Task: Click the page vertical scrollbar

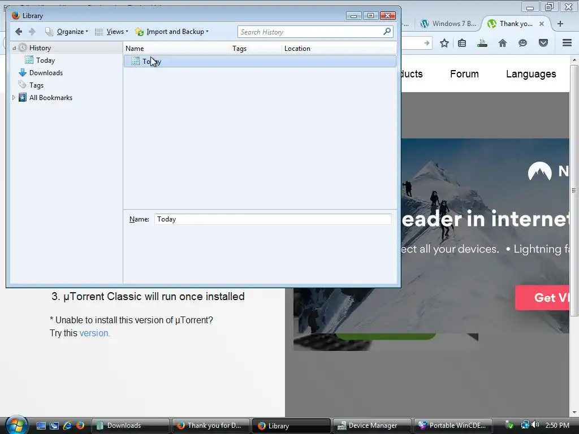Action: tap(574, 190)
